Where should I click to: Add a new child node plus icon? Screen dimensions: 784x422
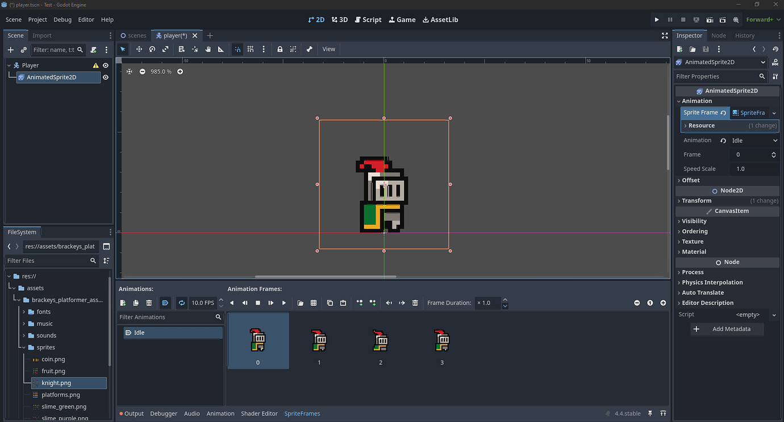coord(10,50)
